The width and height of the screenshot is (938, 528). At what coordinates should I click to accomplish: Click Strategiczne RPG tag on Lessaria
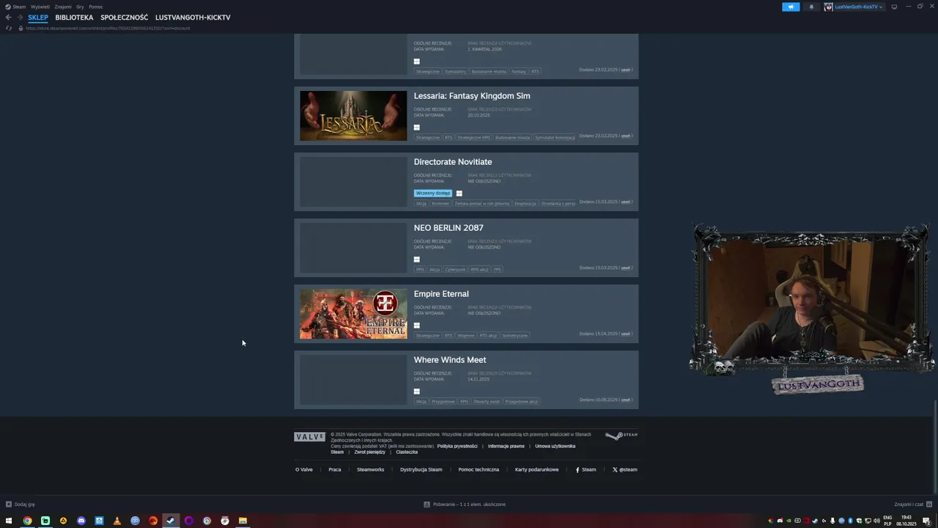tap(474, 137)
